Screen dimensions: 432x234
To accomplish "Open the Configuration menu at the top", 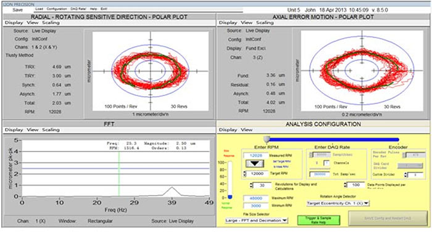I will 57,9.
